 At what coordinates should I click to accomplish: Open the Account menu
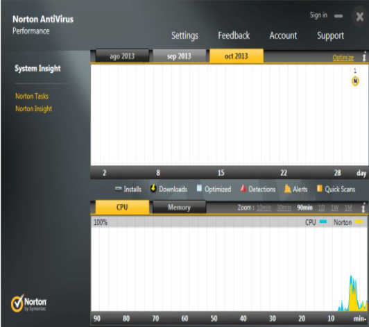pos(283,35)
